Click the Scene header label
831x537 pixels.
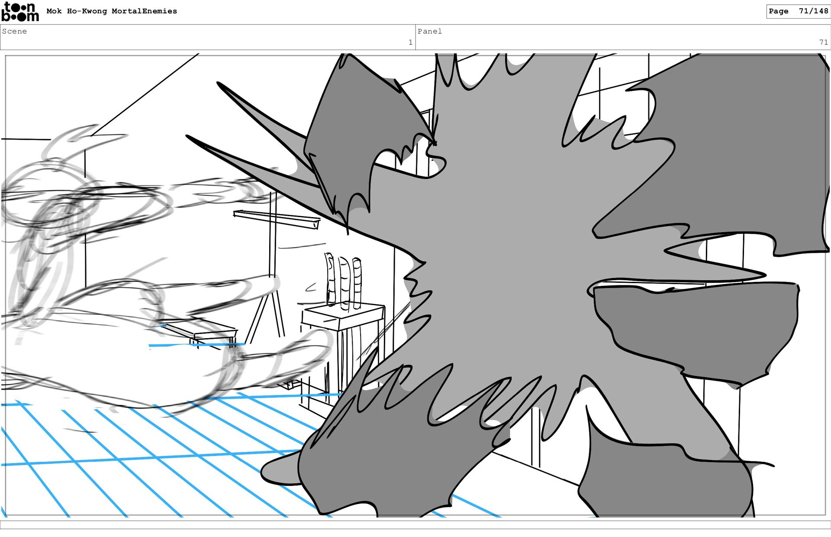coord(14,31)
